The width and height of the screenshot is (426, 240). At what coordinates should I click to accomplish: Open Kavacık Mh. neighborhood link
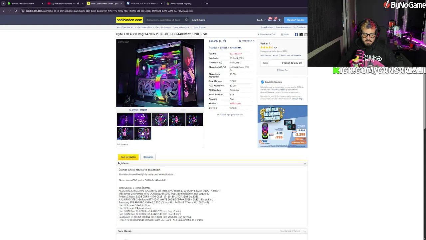(236, 48)
